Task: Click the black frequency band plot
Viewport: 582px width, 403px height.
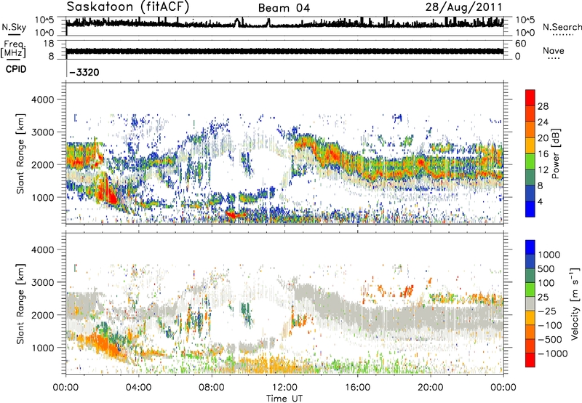Action: (x=284, y=51)
